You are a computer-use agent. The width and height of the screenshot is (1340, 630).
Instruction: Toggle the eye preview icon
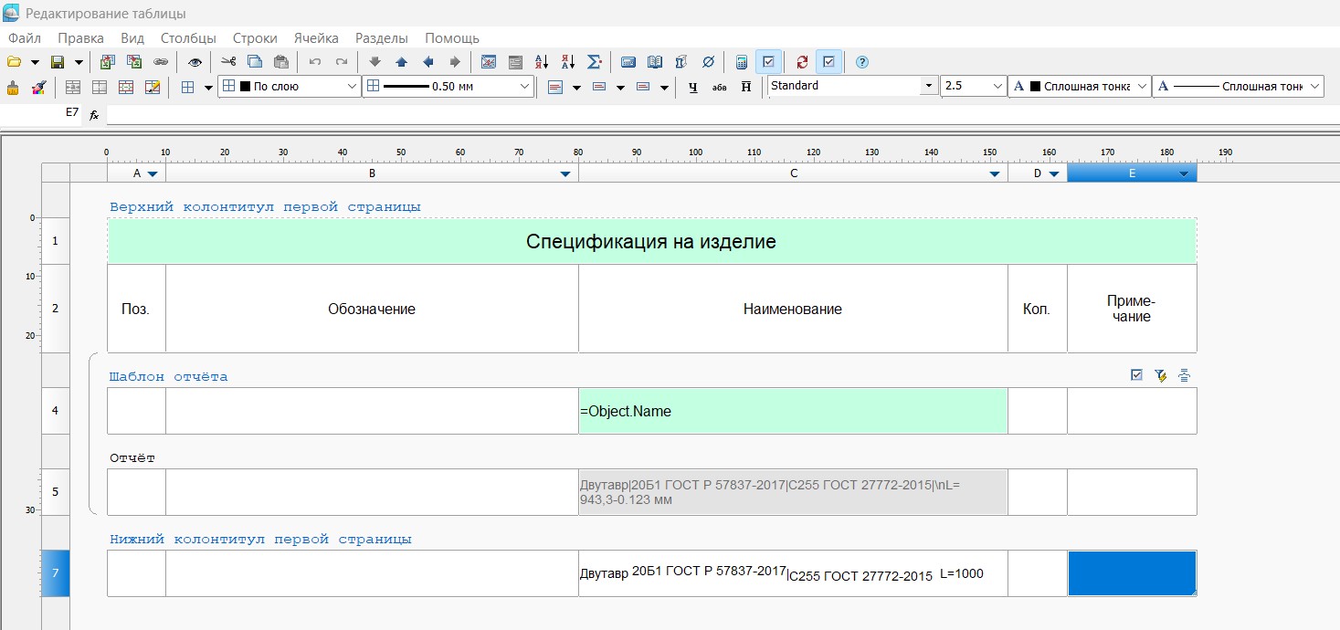pos(195,62)
